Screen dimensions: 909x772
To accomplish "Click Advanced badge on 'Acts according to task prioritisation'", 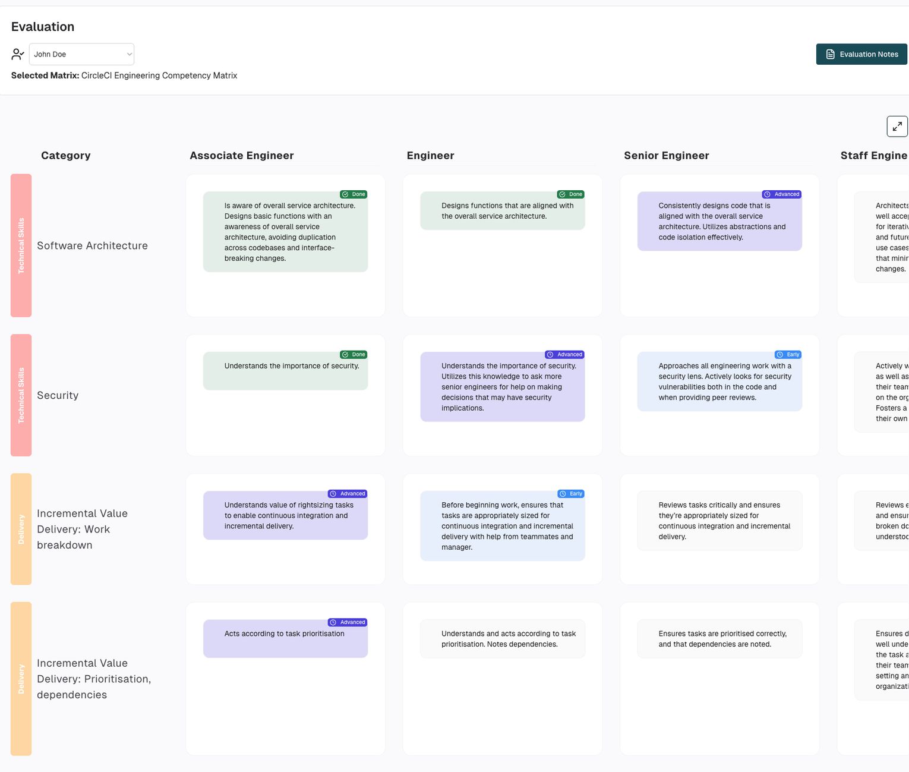I will point(348,623).
